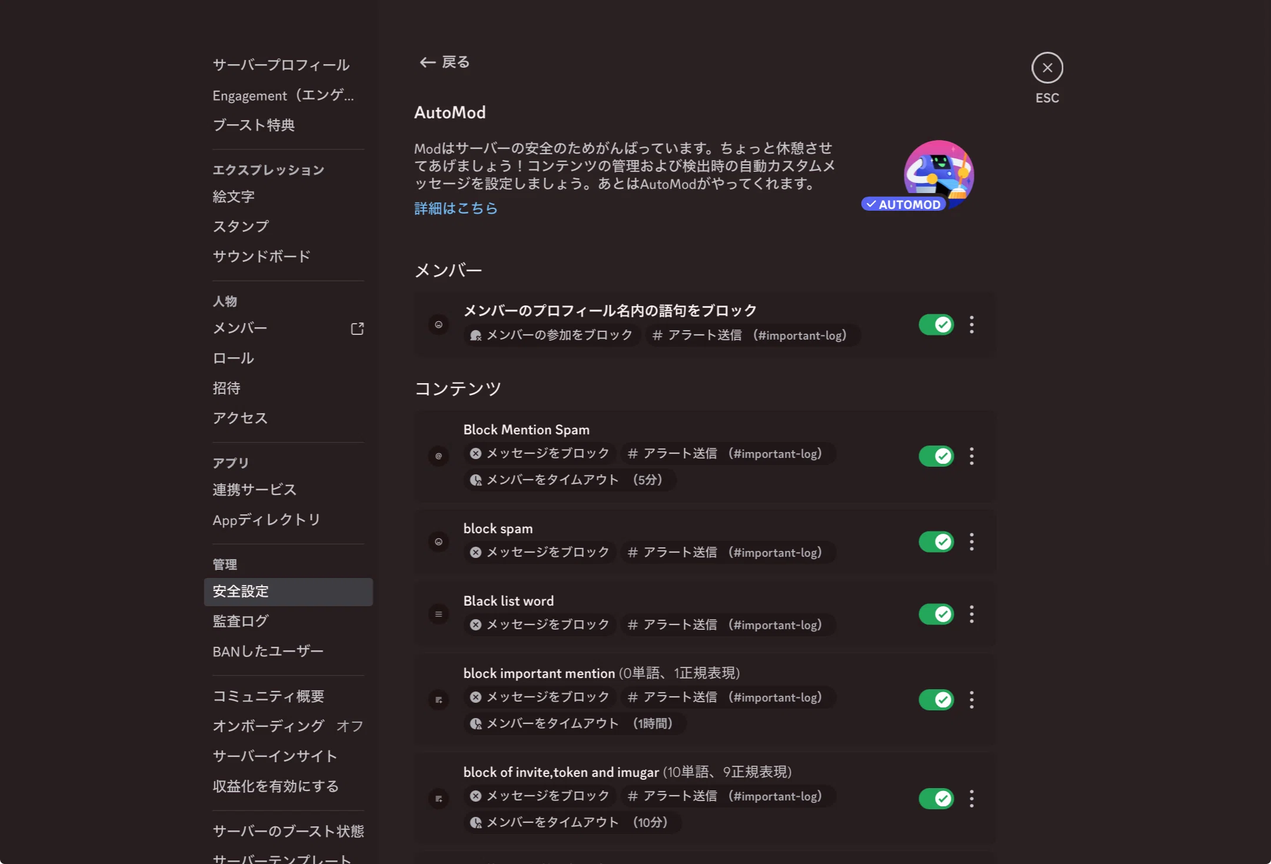Click the Black list word title
The height and width of the screenshot is (864, 1271).
tap(508, 602)
